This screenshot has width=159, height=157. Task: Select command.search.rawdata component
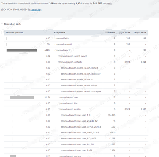click(69, 156)
